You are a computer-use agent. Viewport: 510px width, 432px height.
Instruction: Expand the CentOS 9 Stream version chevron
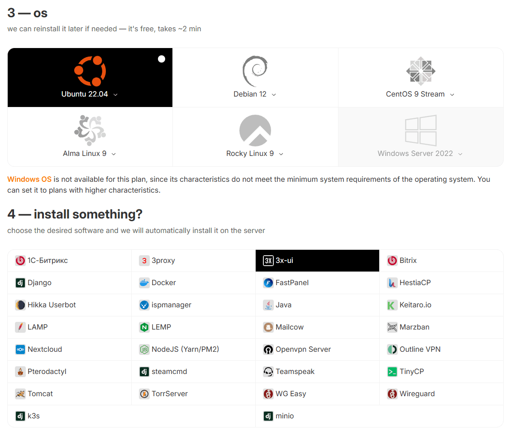[452, 95]
